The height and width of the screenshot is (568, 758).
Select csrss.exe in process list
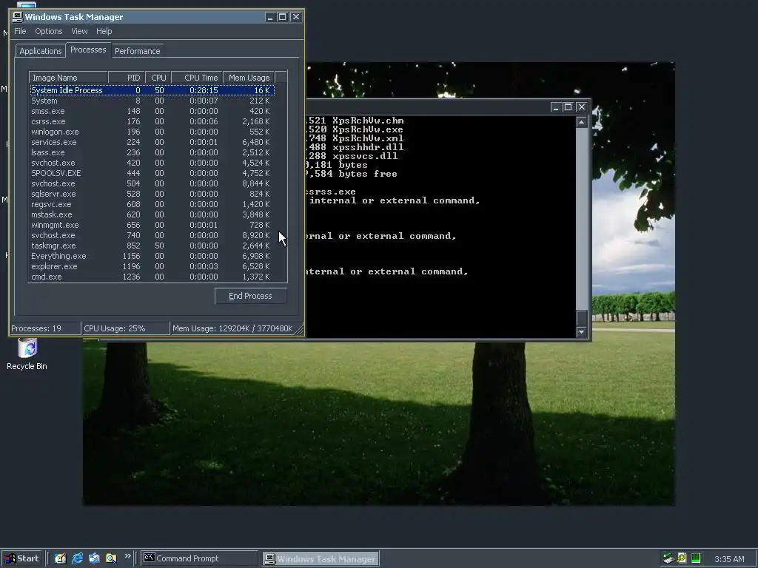tap(152, 122)
